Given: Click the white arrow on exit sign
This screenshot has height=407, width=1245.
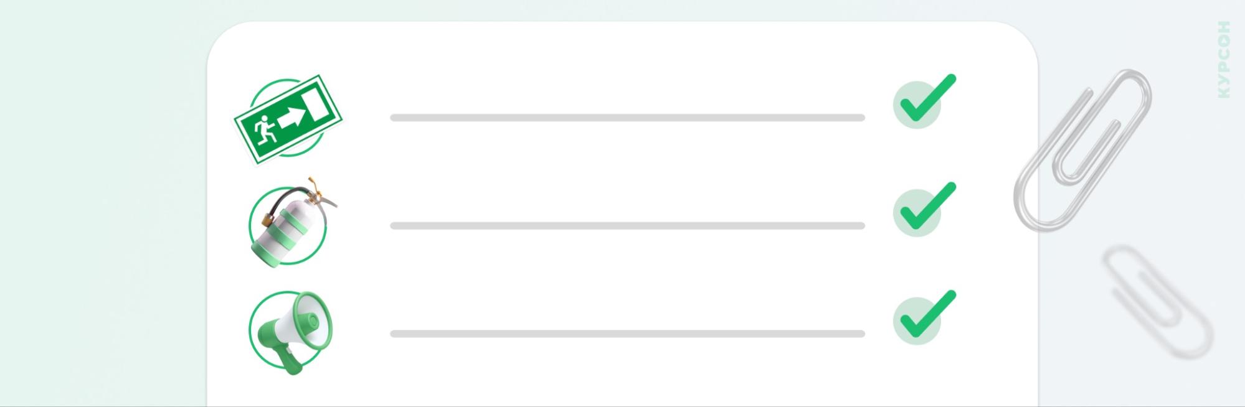Looking at the screenshot, I should 291,116.
